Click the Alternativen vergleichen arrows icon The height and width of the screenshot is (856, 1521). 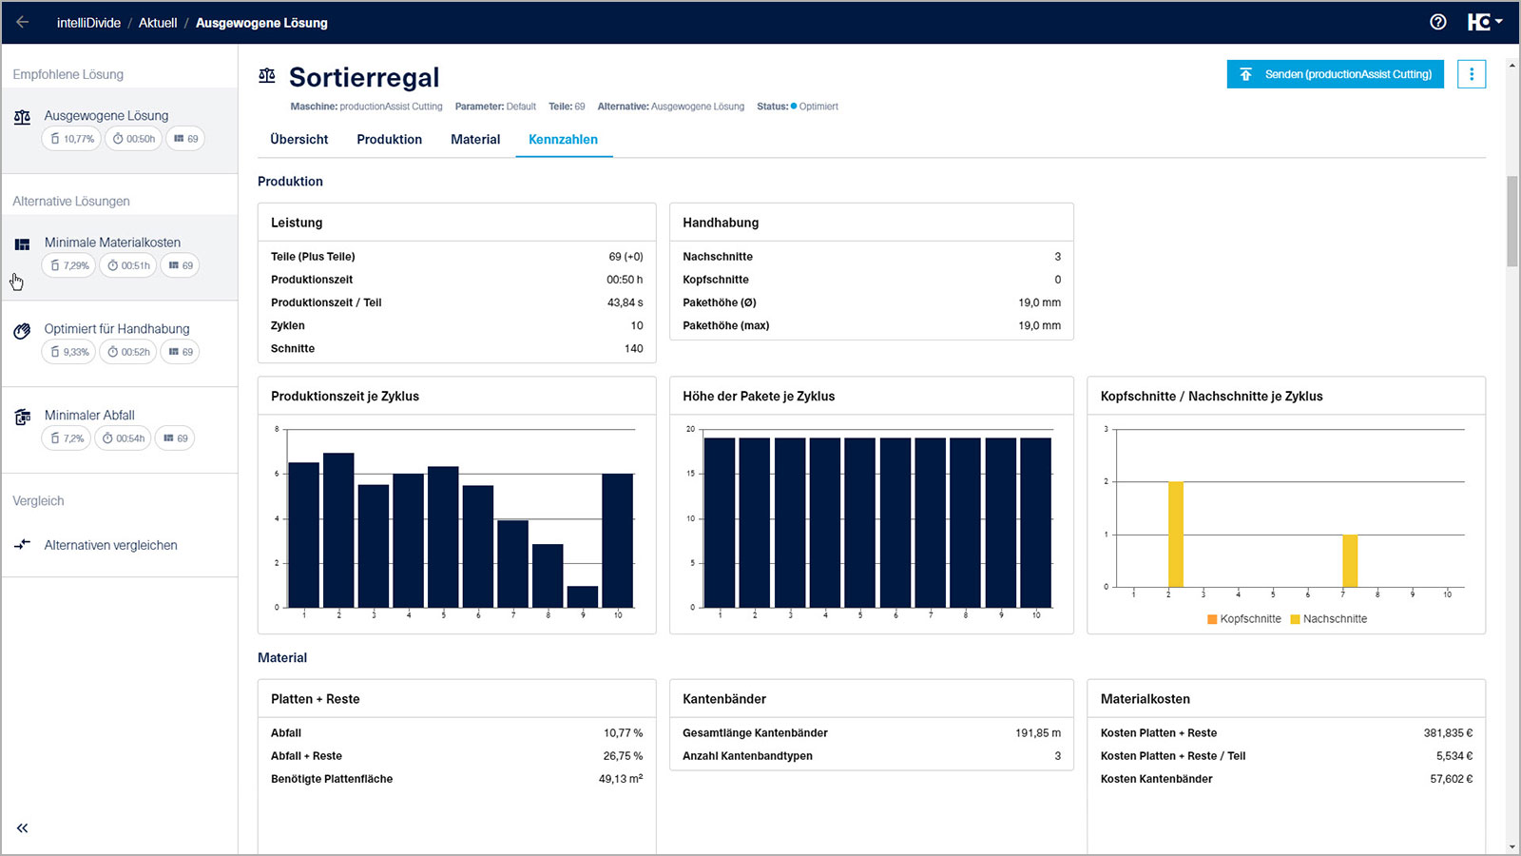[x=22, y=545]
